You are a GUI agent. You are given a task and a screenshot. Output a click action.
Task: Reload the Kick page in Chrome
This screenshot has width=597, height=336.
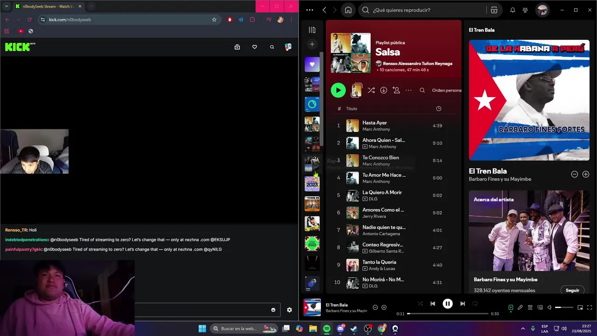[29, 20]
